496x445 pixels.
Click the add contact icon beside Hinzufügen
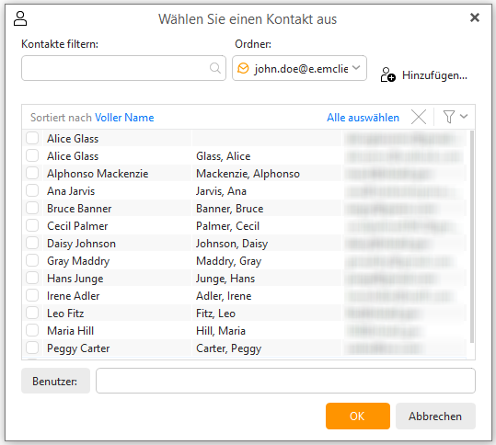(x=387, y=74)
